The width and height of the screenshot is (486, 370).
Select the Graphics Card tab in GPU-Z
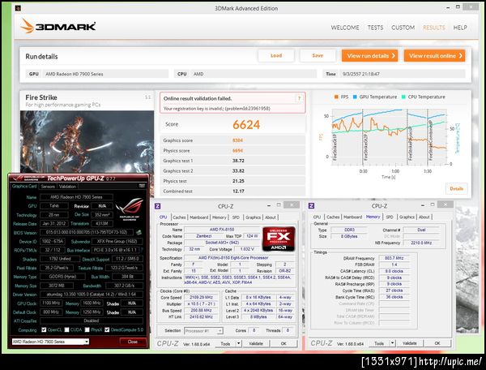[x=24, y=187]
